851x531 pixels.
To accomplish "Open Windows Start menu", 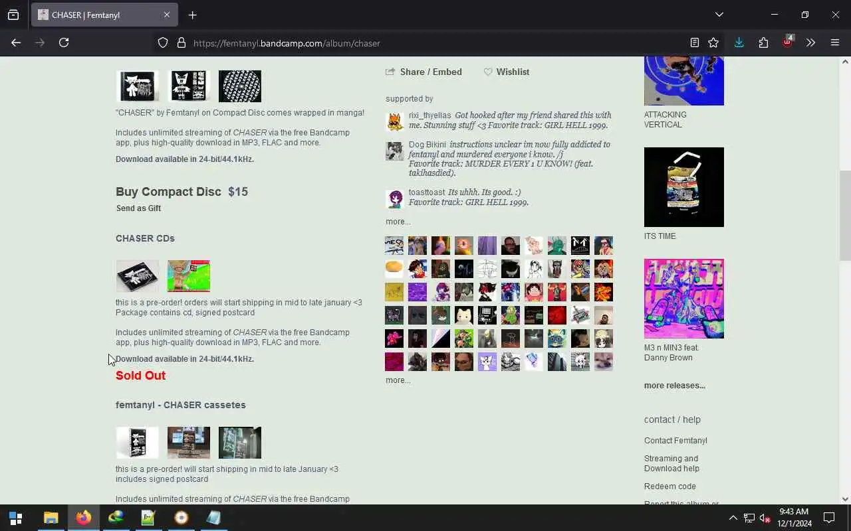I will click(16, 518).
